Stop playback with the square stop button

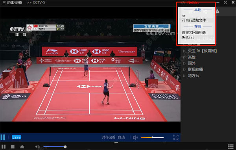13,147
